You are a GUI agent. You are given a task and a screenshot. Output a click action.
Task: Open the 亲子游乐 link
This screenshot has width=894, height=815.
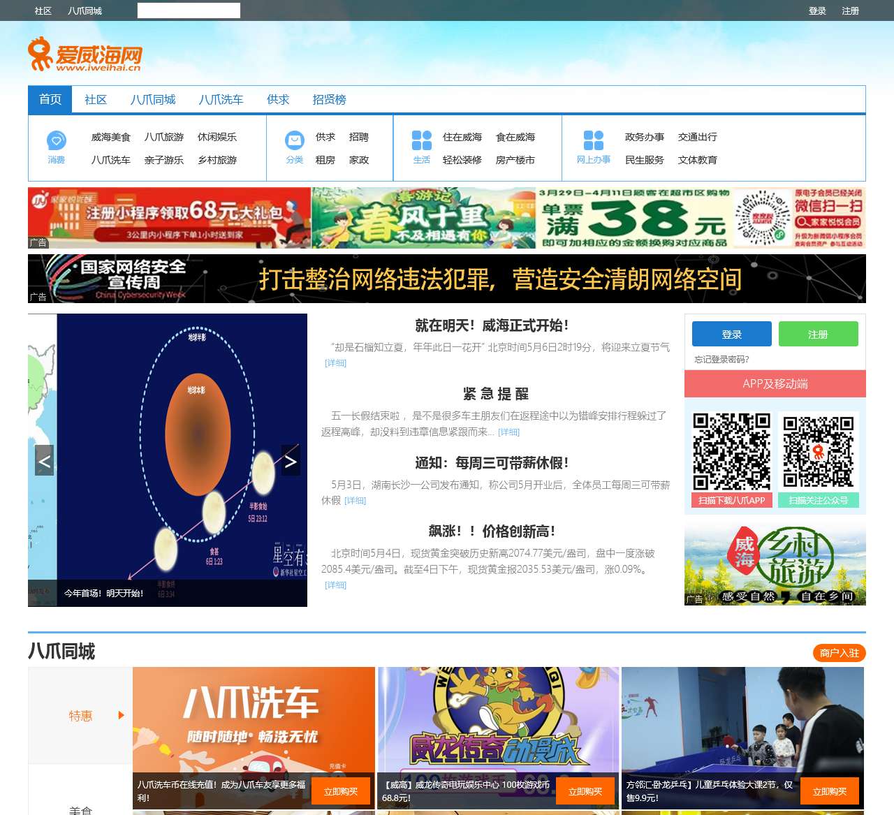(164, 160)
